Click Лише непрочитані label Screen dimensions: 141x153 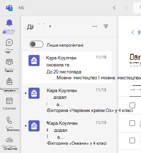click(x=65, y=45)
